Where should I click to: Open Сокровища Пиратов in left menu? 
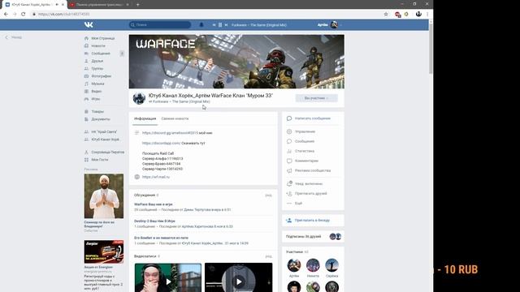click(107, 152)
